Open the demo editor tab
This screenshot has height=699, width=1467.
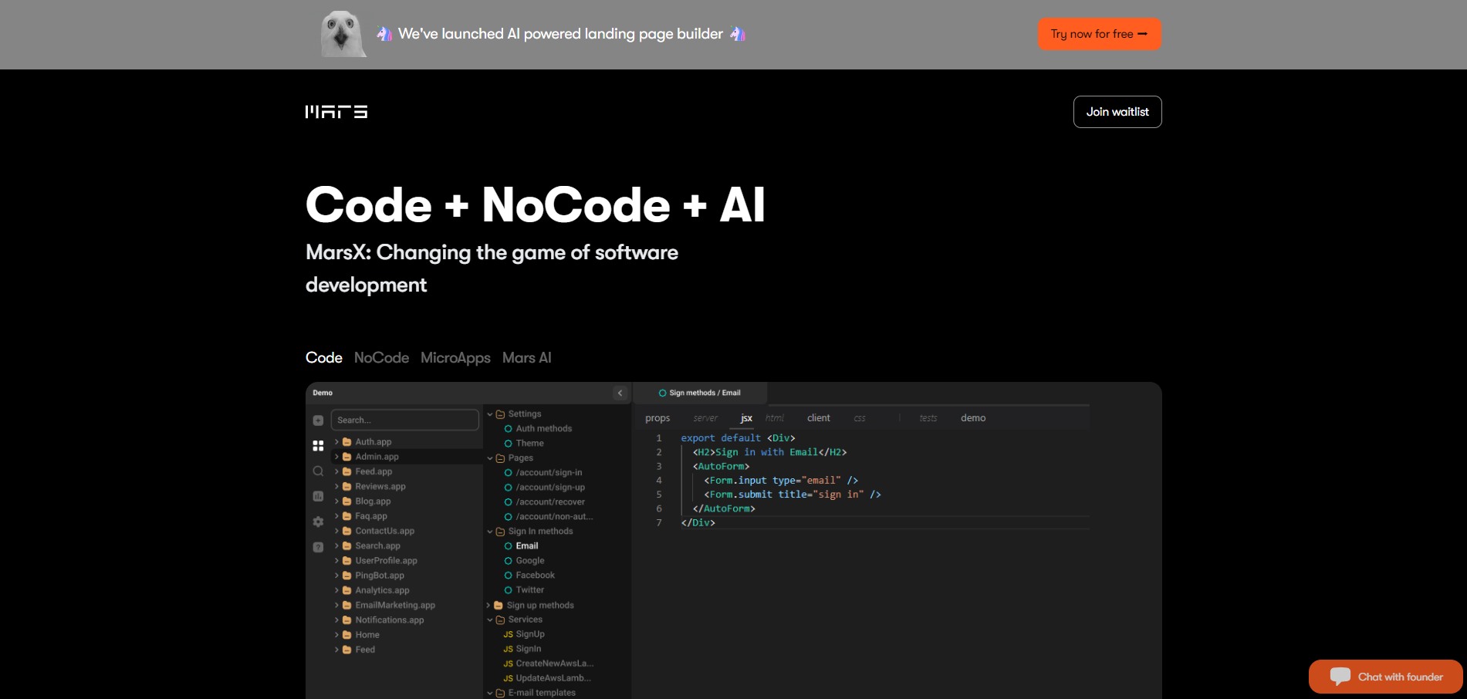tap(973, 418)
